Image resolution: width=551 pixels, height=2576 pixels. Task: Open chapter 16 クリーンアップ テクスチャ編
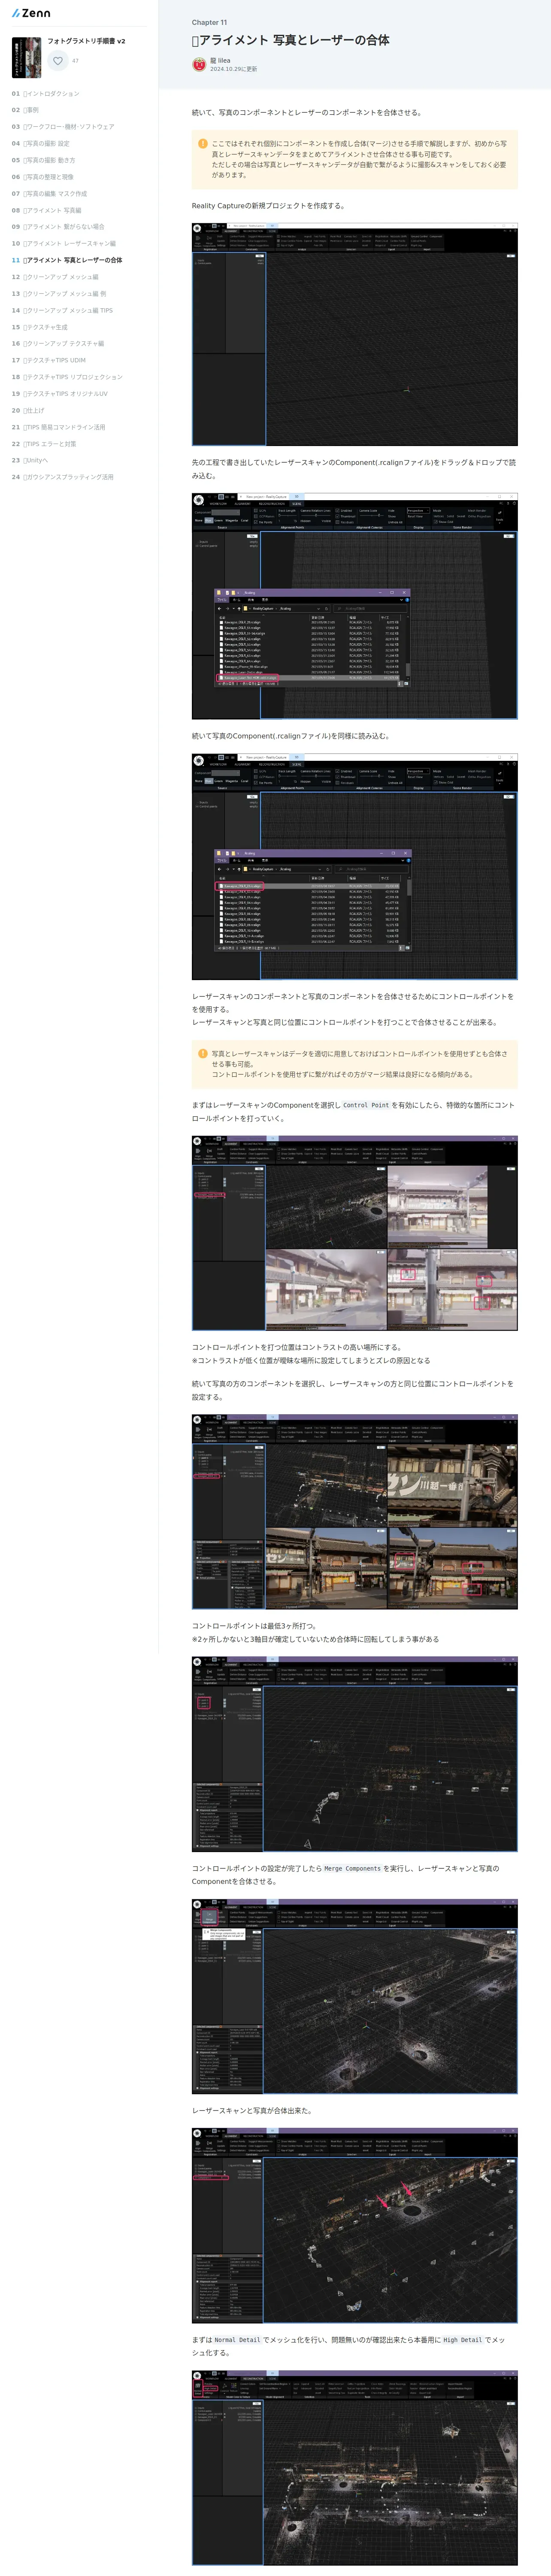pos(58,343)
